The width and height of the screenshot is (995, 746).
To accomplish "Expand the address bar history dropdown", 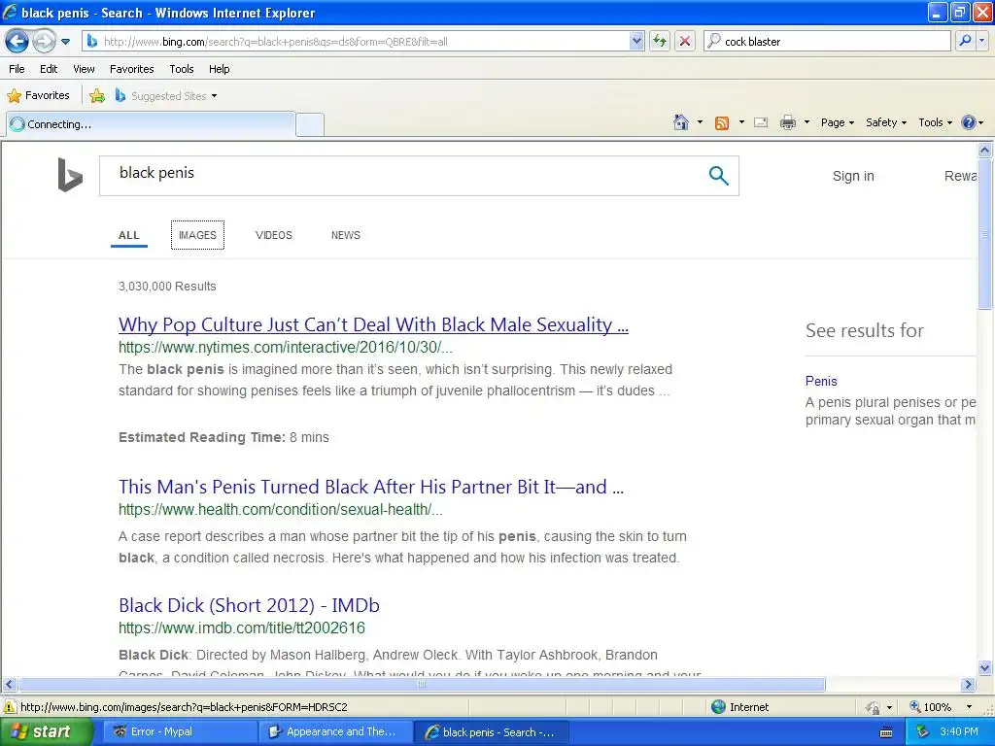I will (636, 41).
